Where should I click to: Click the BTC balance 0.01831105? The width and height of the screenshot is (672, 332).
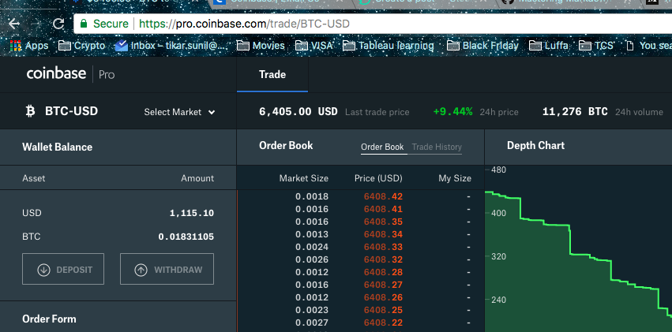(186, 237)
